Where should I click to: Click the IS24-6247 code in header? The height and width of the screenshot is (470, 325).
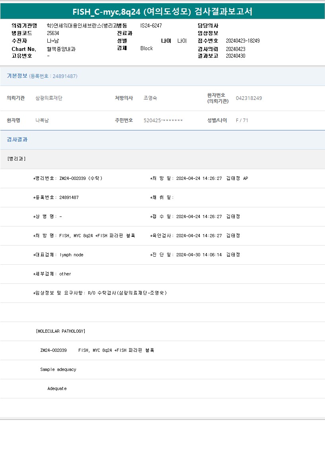[x=151, y=26]
